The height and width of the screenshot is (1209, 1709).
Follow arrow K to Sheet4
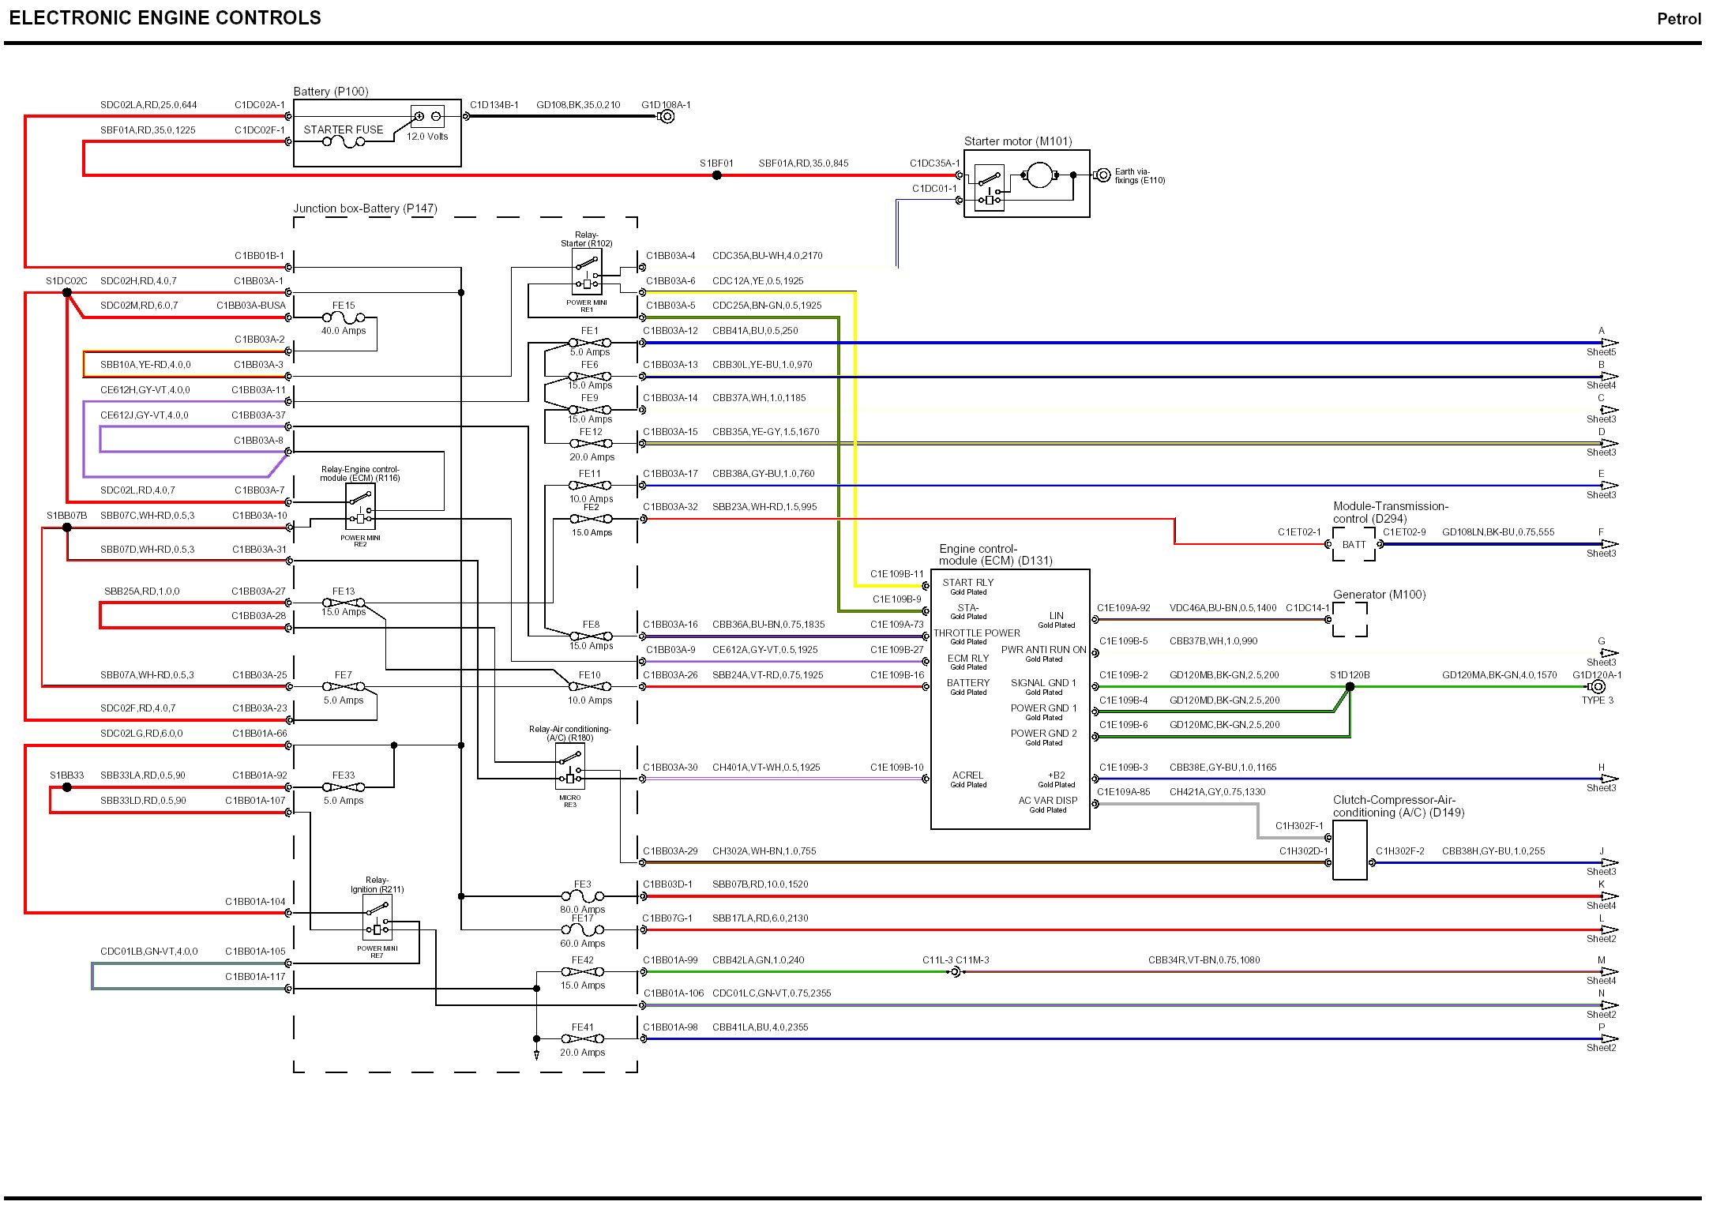click(x=1608, y=896)
